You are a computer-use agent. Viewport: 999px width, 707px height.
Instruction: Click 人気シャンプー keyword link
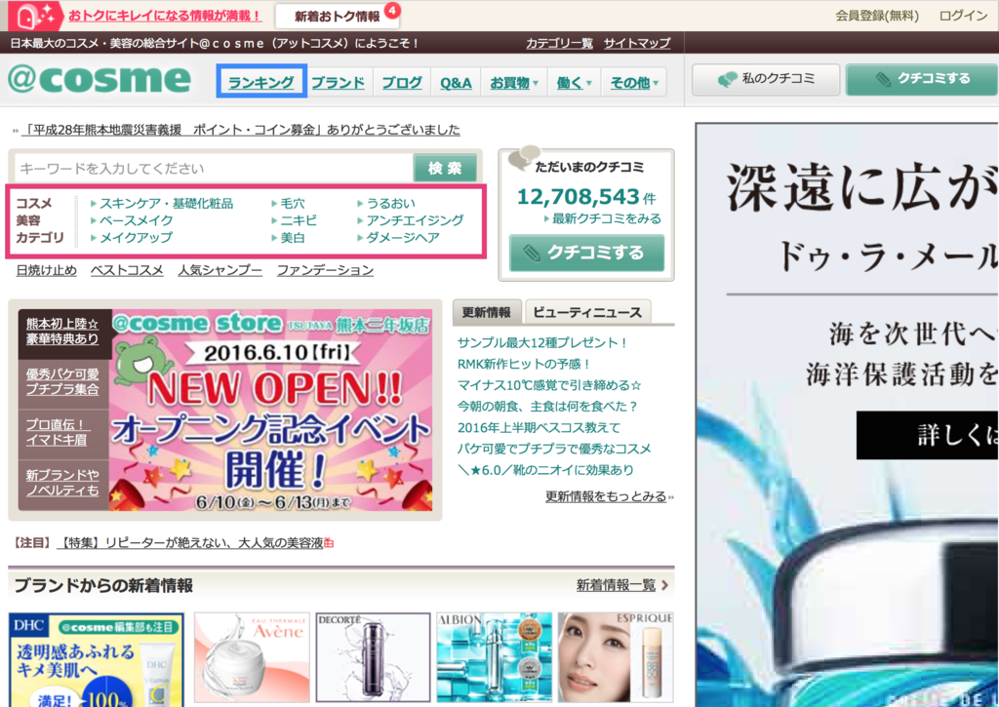(220, 270)
